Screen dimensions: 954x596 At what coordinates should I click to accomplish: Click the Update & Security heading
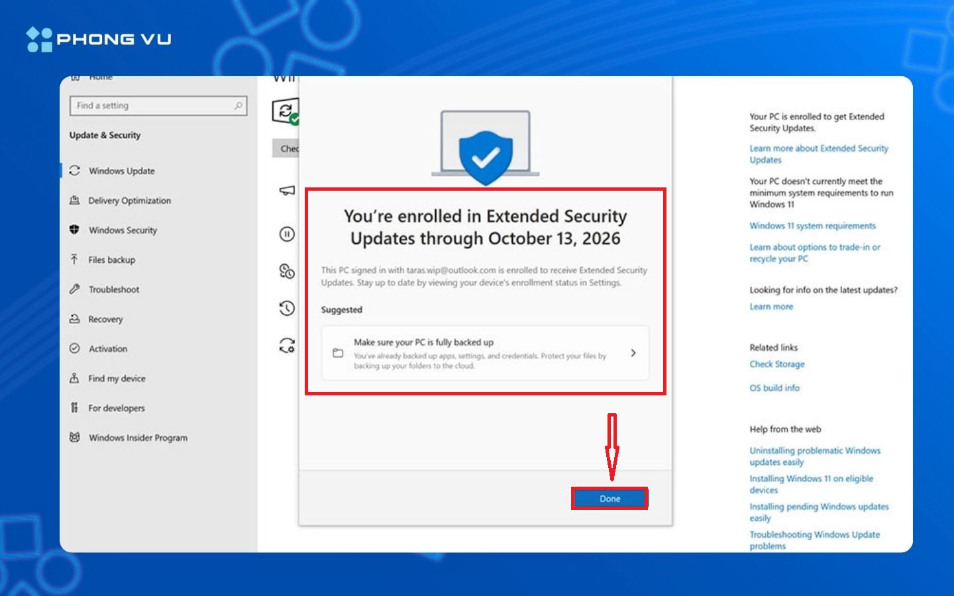105,135
